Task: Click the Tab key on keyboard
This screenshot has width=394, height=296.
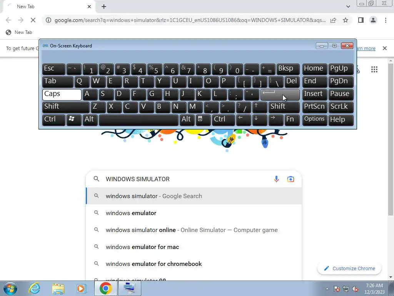Action: click(x=58, y=82)
